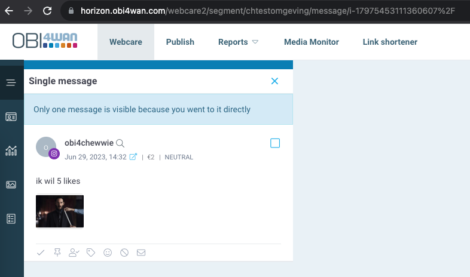This screenshot has height=277, width=470.
Task: Open the image gallery sidebar icon
Action: click(x=11, y=184)
